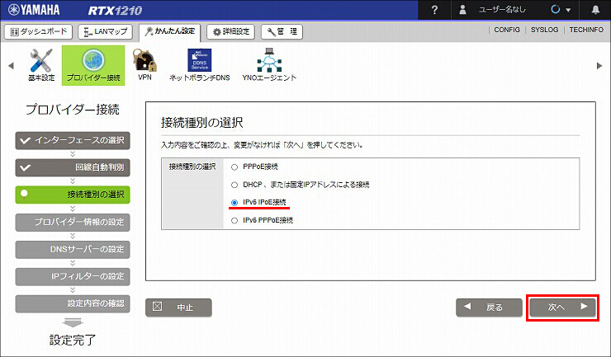Click the step プロバイダー情報の設定
The height and width of the screenshot is (357, 611).
pos(73,222)
